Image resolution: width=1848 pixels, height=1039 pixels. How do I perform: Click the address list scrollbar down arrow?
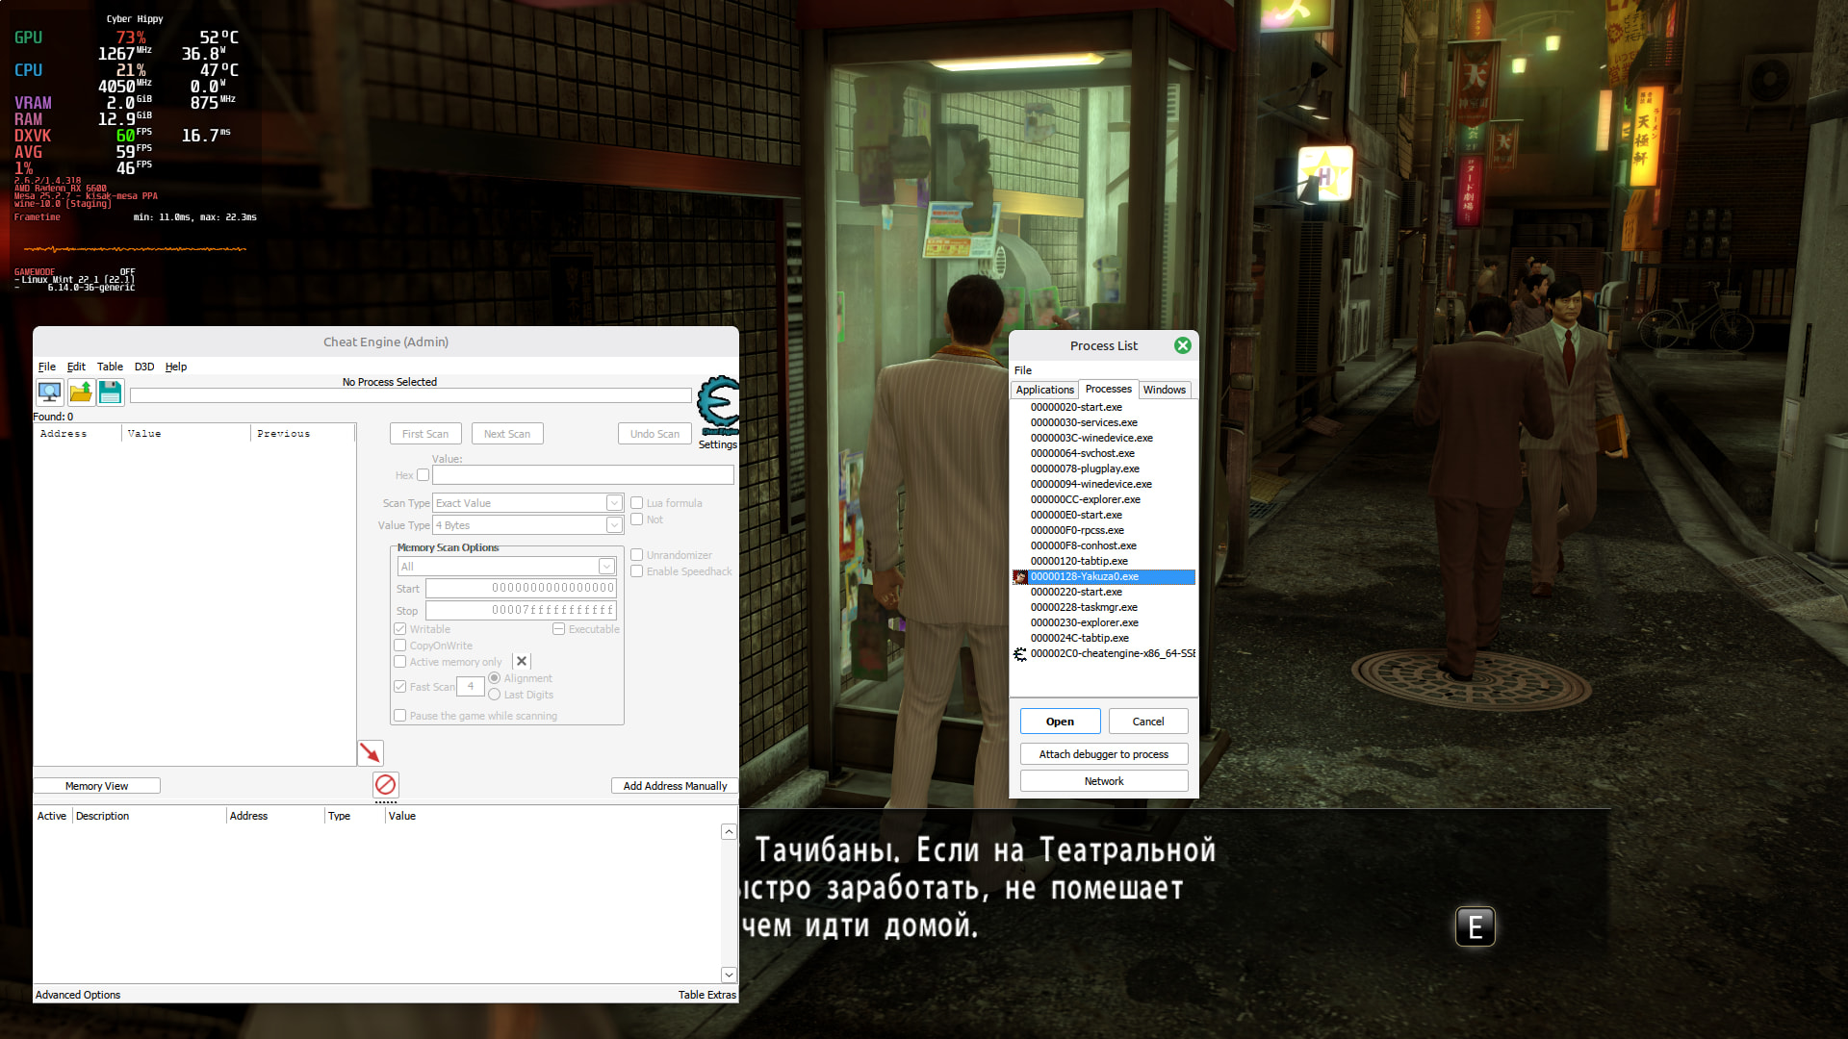(729, 975)
